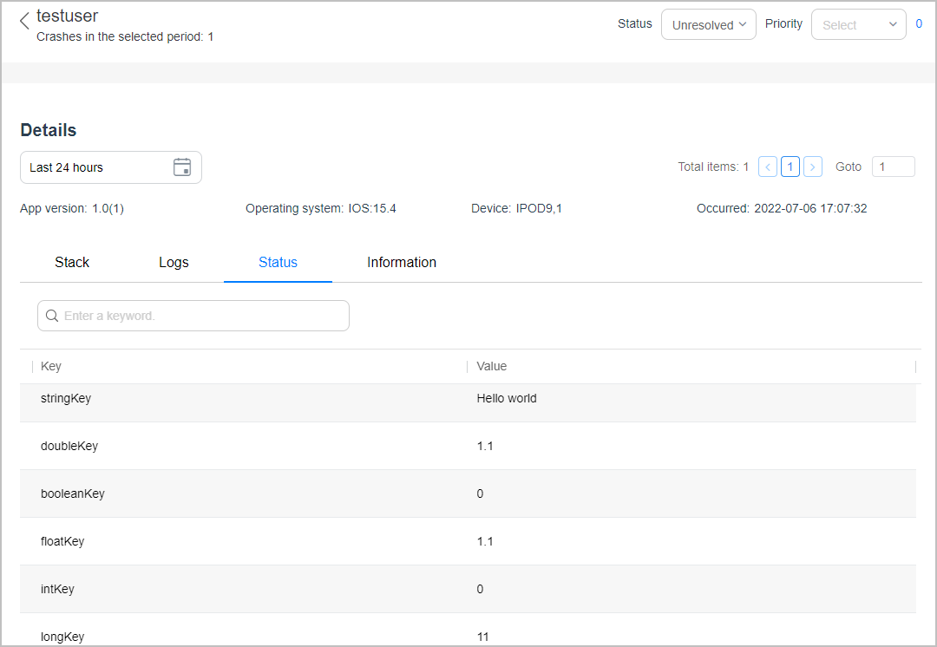Image resolution: width=937 pixels, height=647 pixels.
Task: Expand the Priority select dropdown
Action: [858, 25]
